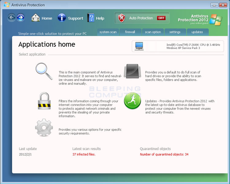This screenshot has height=184, width=230.
Task: Click the magnifying glass scan icon
Action: (x=44, y=71)
